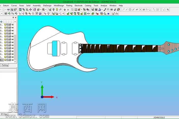Click the chart-with-checkmark analysis icon
This screenshot has height=119, width=179.
click(113, 14)
